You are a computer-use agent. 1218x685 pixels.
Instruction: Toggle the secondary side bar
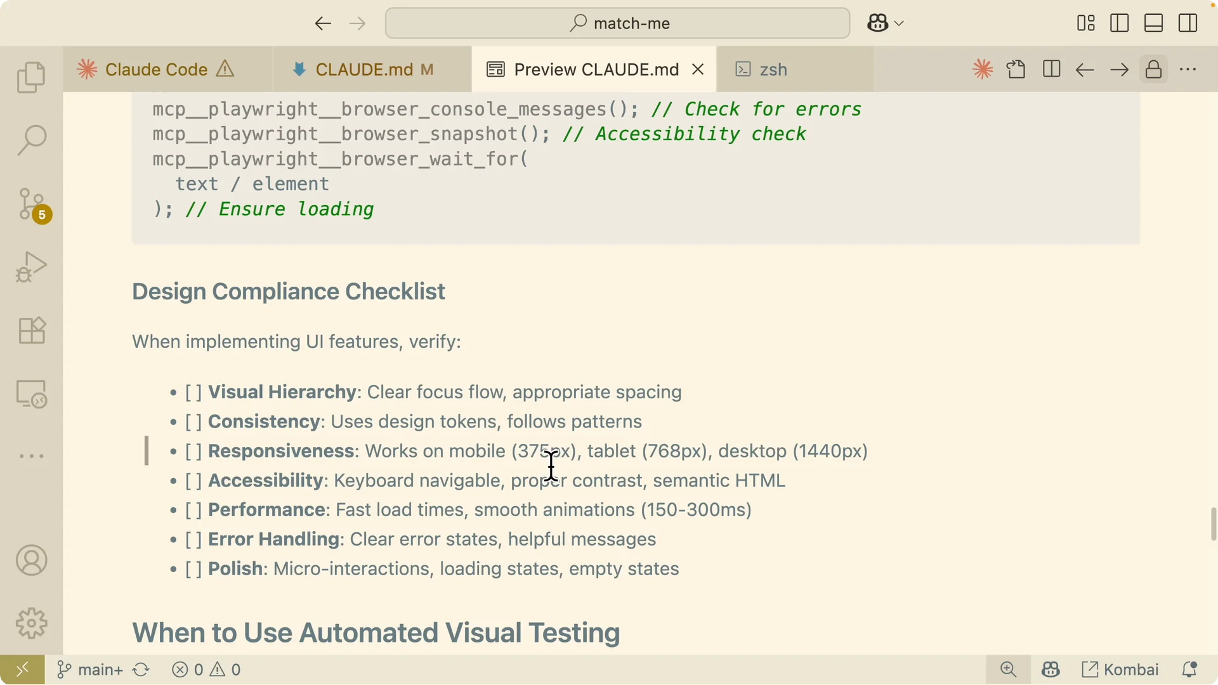[1188, 23]
